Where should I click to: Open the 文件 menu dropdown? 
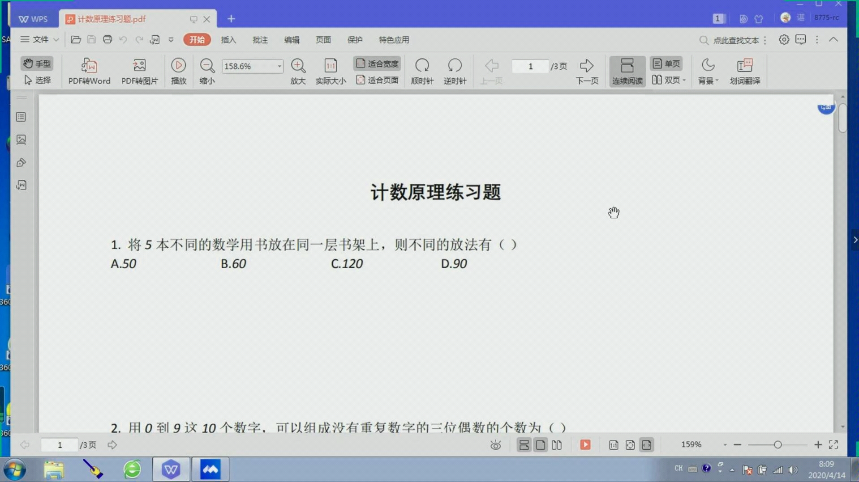coord(38,39)
